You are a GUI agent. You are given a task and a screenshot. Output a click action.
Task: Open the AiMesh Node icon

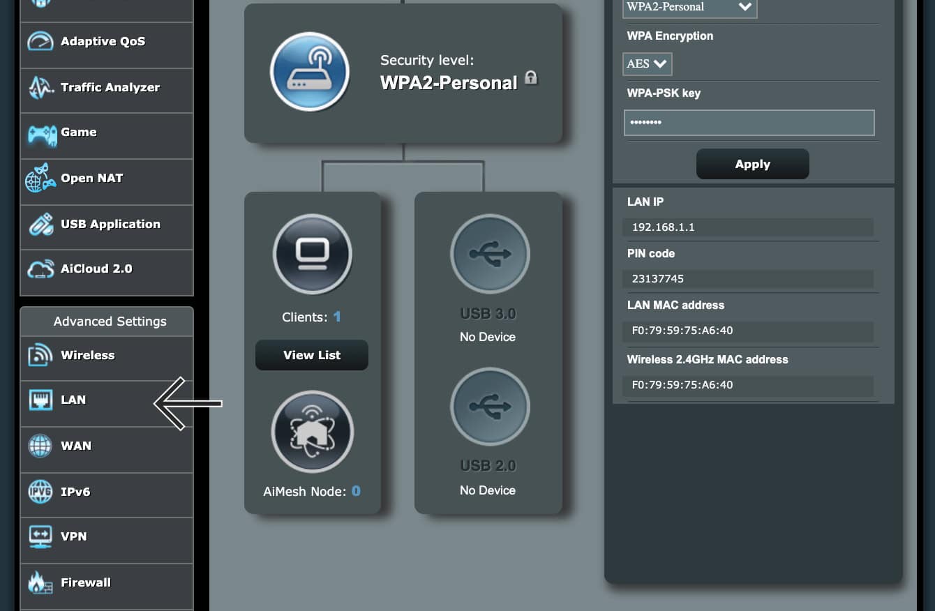(312, 432)
